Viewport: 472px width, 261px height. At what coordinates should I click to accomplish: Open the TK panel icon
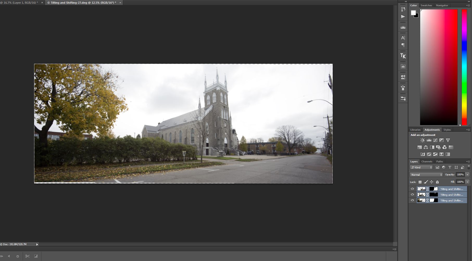coord(403,56)
